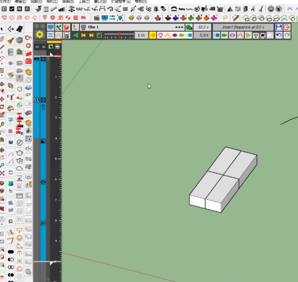Toggle the orange path filter beside the paw
298x282 pixels.
click(x=168, y=35)
